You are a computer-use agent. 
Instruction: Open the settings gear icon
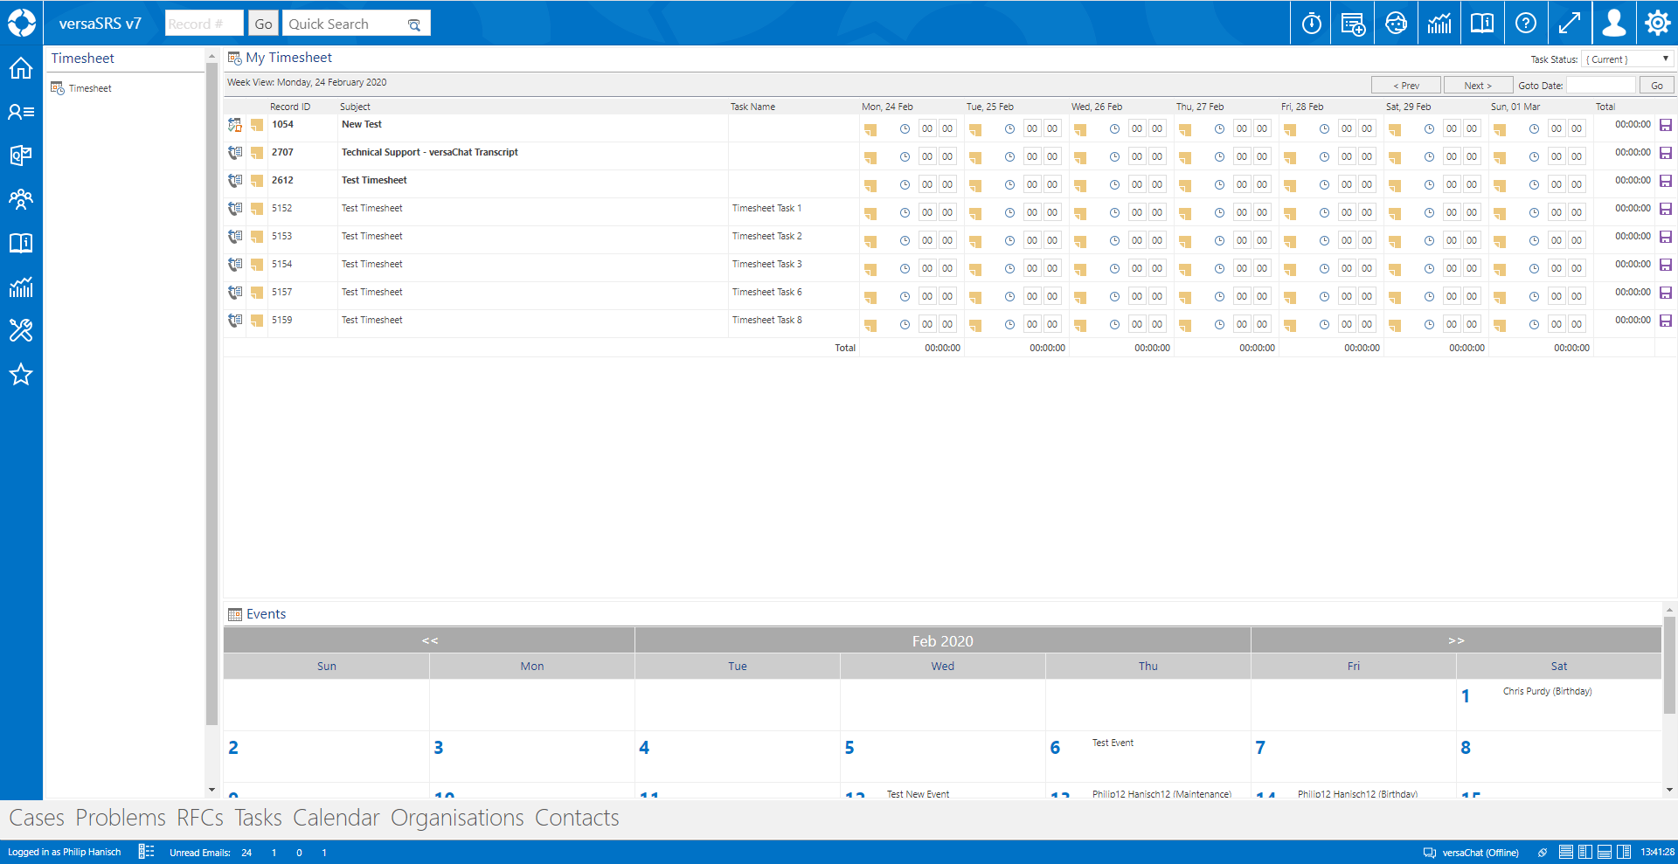point(1656,24)
